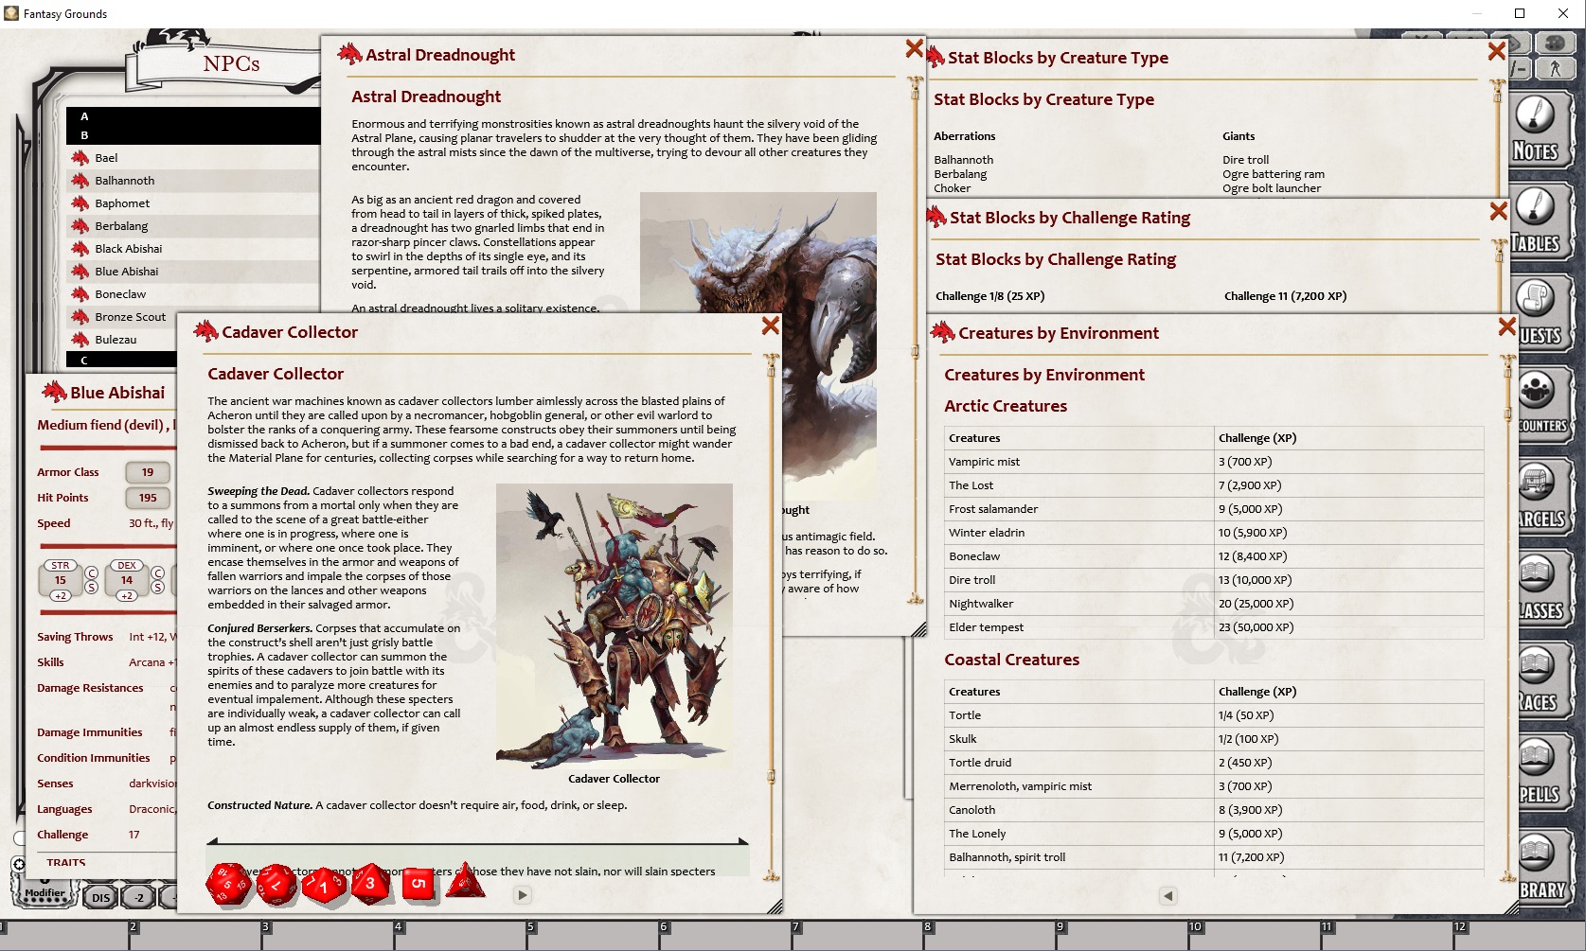Toggle the -2 modifier button

[139, 897]
